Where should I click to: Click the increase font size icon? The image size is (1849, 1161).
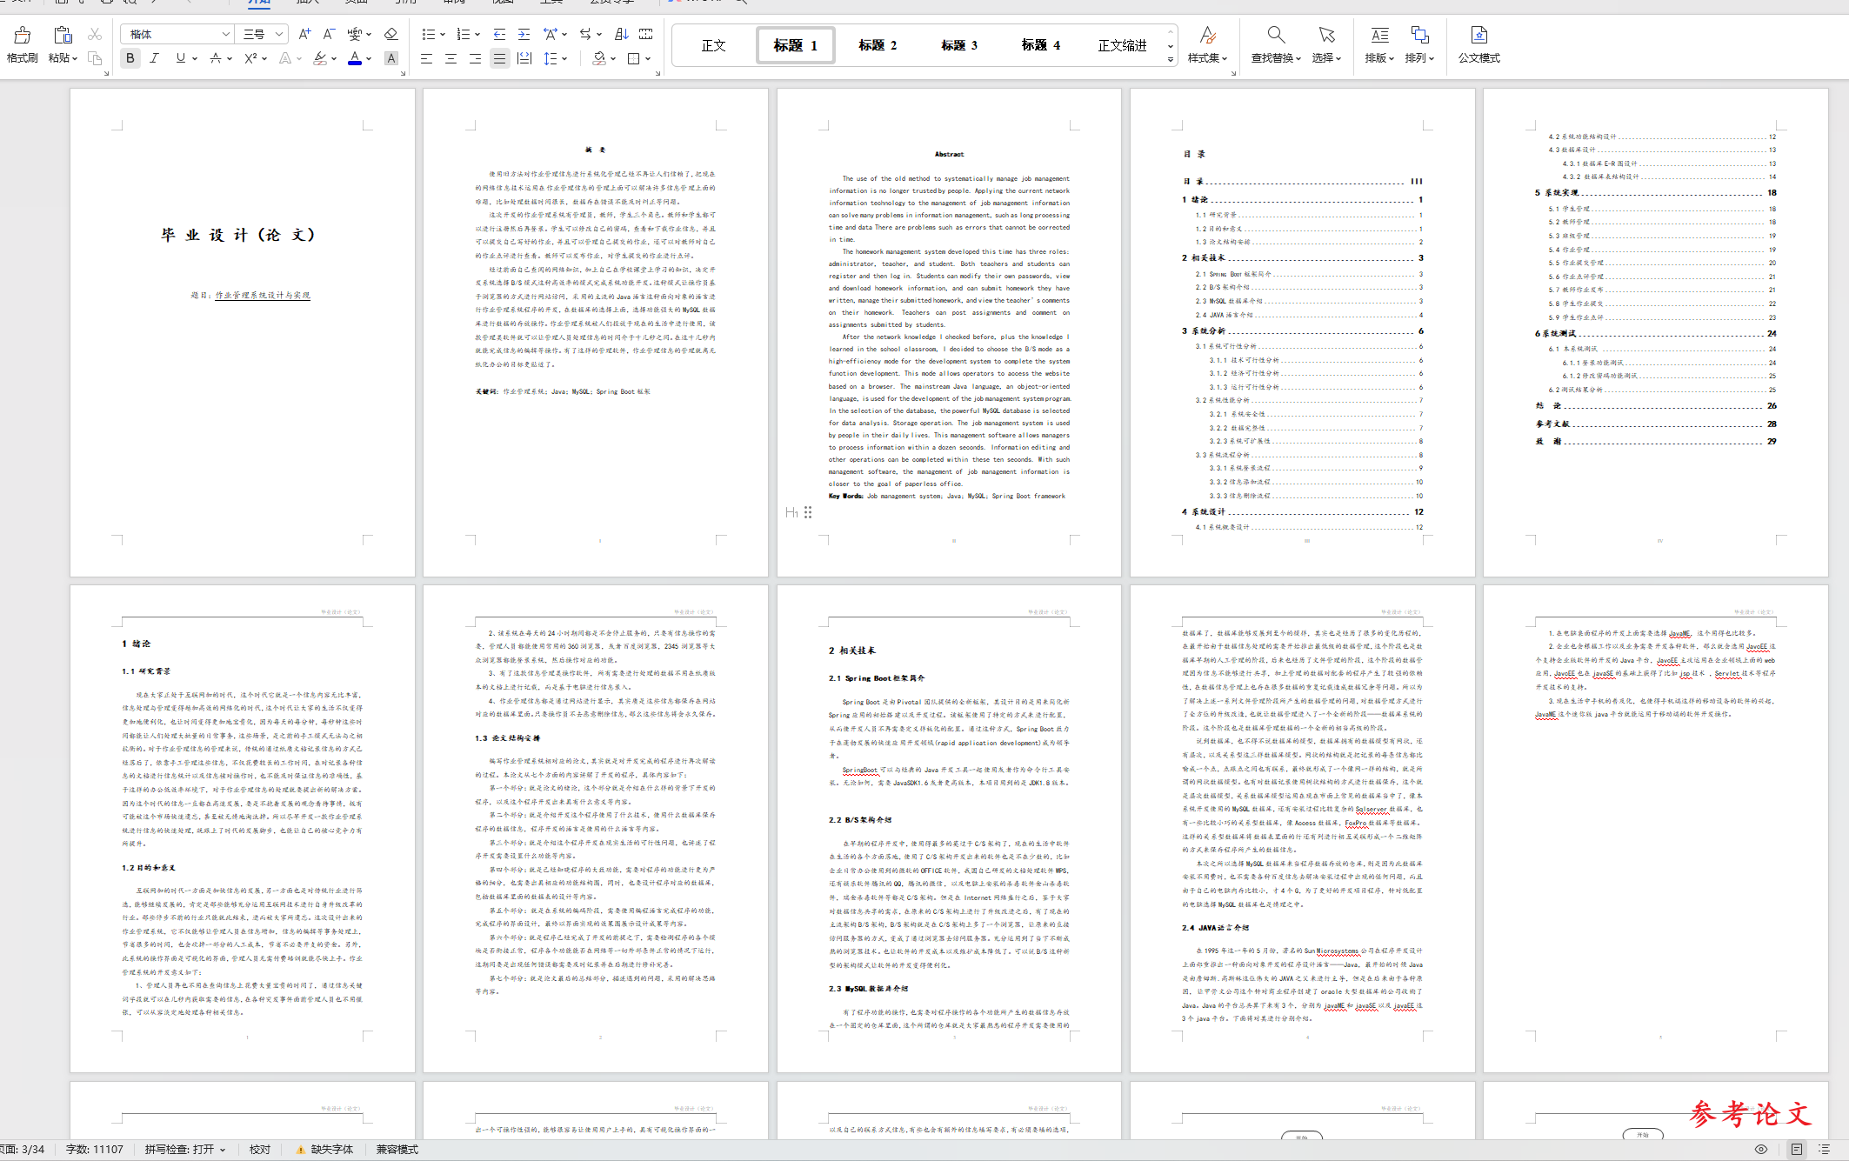pos(304,34)
